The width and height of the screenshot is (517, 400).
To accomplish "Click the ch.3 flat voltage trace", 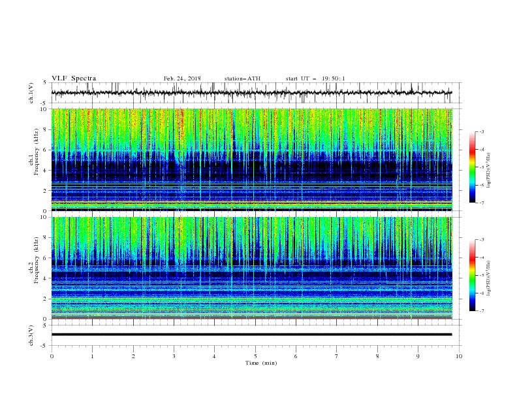I will click(251, 335).
